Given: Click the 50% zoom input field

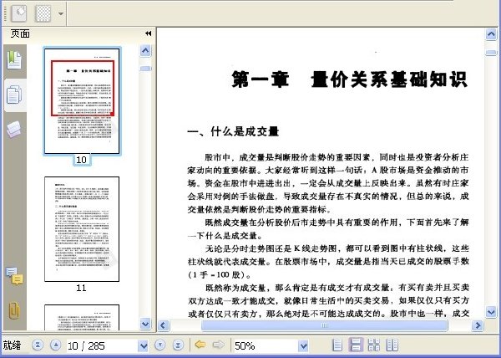Looking at the screenshot, I should (266, 345).
